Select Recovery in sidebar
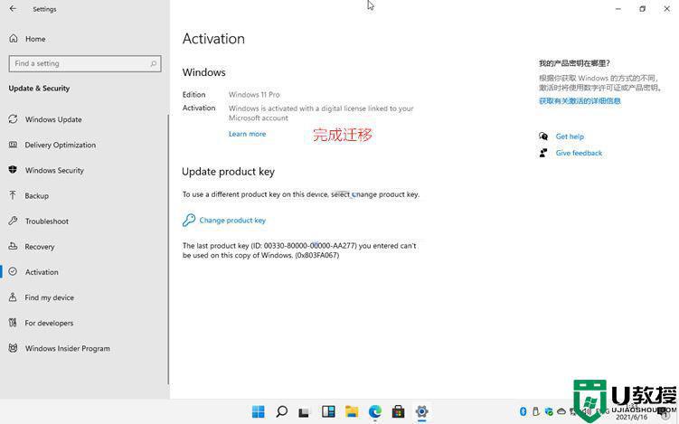The height and width of the screenshot is (424, 679). coord(40,247)
